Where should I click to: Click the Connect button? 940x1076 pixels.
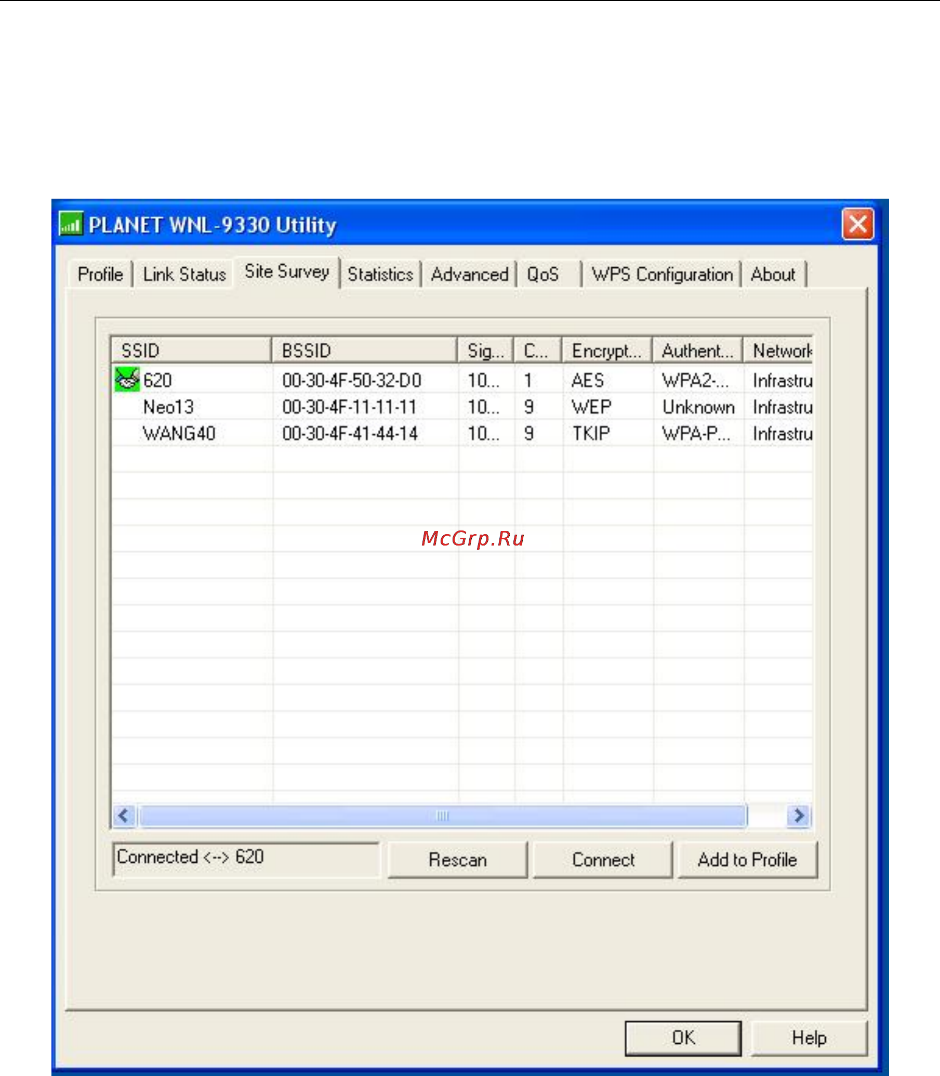point(603,859)
